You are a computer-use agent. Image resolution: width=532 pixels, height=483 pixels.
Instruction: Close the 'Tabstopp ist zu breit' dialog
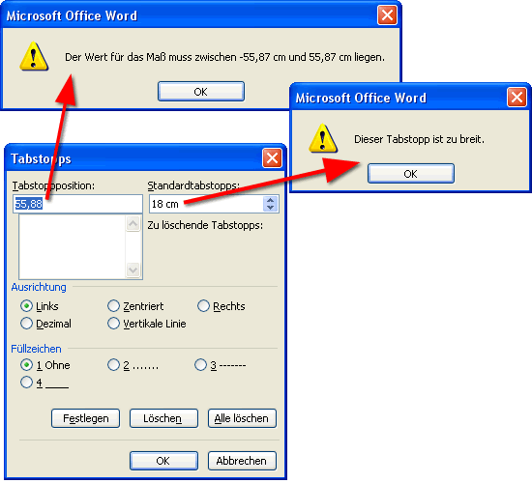517,98
